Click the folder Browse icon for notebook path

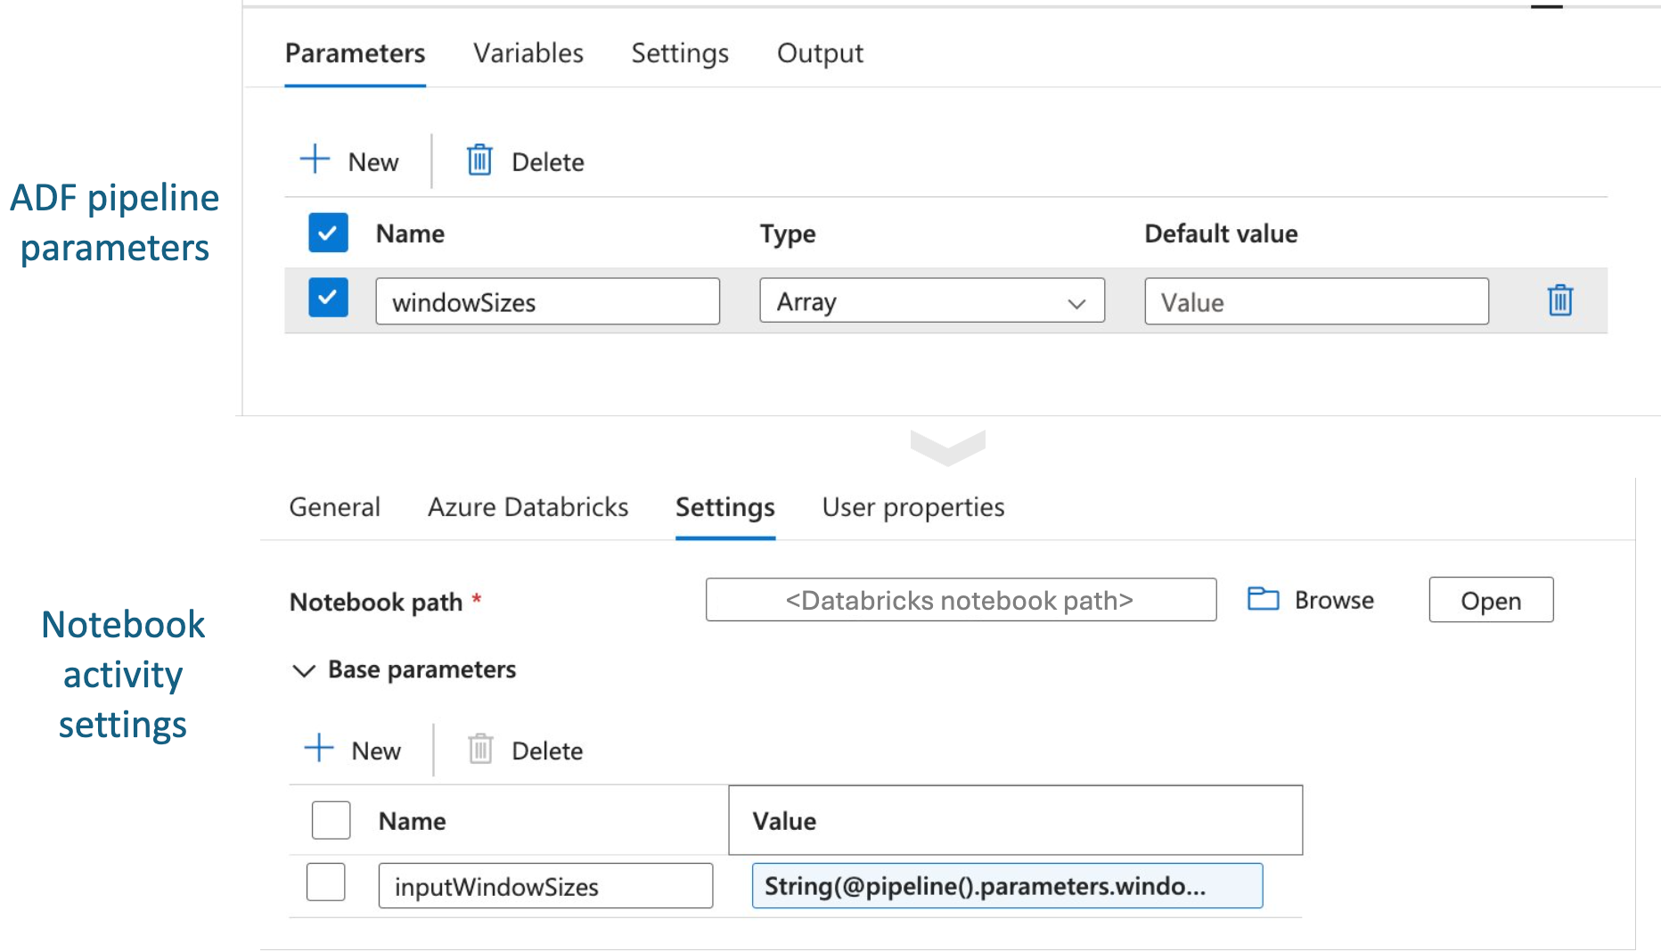[x=1263, y=599]
